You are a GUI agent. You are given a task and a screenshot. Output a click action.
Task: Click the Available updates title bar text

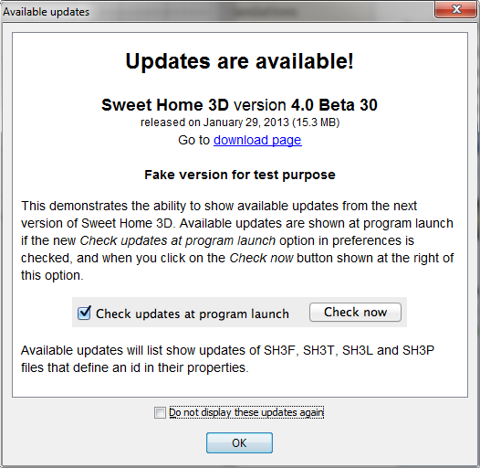tap(47, 12)
